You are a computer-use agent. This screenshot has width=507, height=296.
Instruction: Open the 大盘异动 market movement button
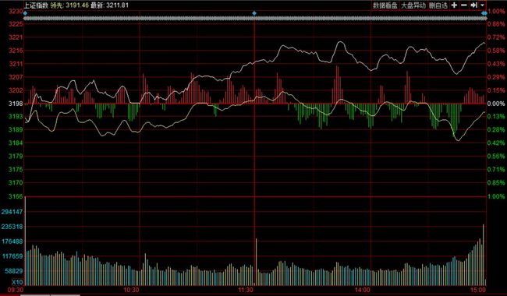point(413,5)
